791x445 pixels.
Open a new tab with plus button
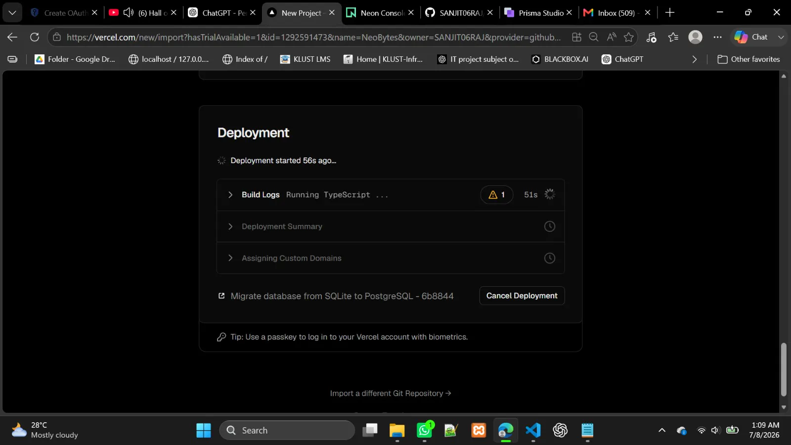[670, 13]
